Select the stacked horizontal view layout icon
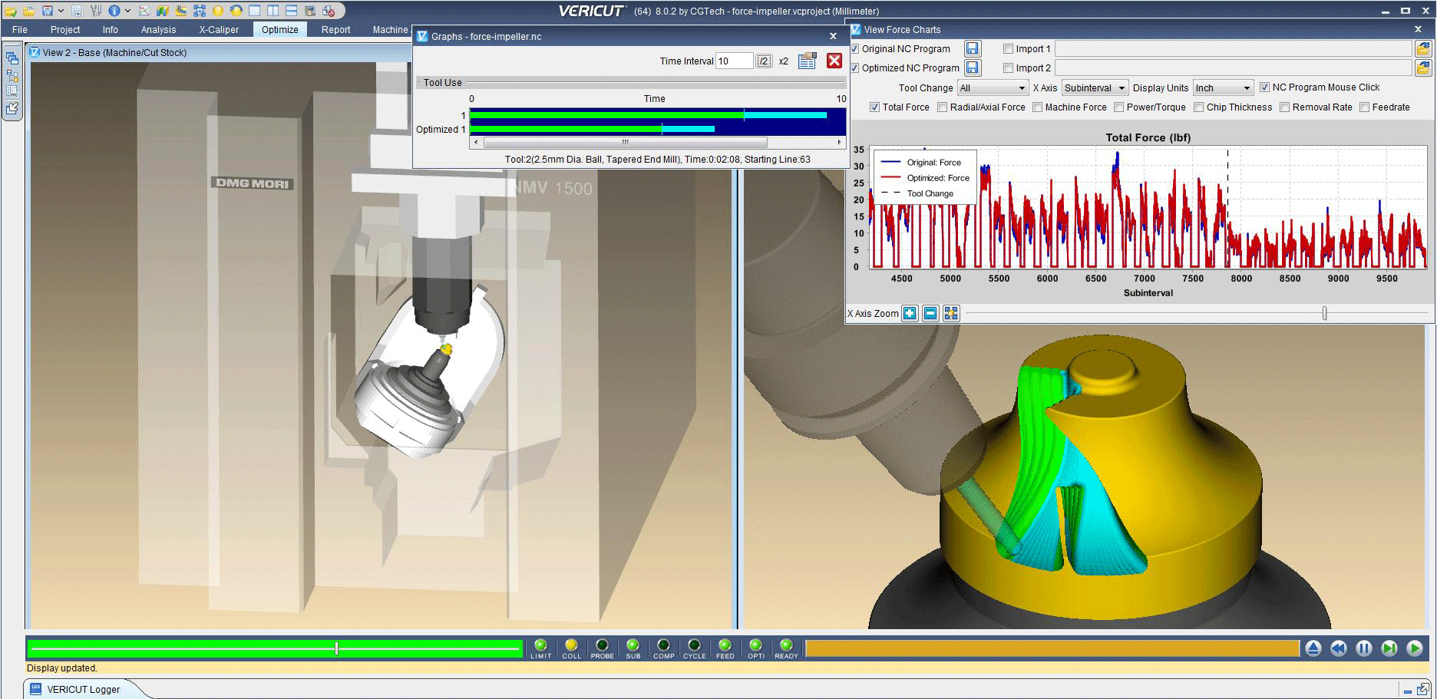Image resolution: width=1437 pixels, height=699 pixels. (x=292, y=11)
